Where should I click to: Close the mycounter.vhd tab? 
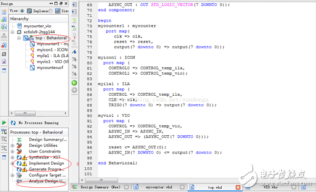coord(182,187)
